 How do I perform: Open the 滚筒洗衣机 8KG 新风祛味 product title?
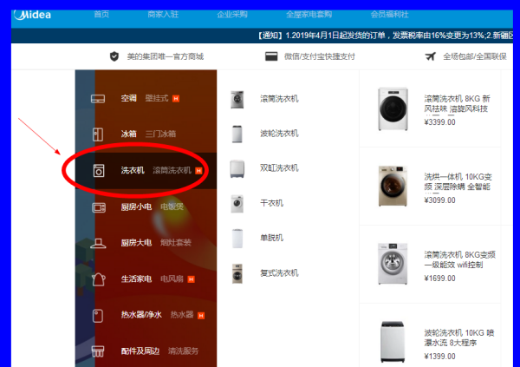pos(457,103)
